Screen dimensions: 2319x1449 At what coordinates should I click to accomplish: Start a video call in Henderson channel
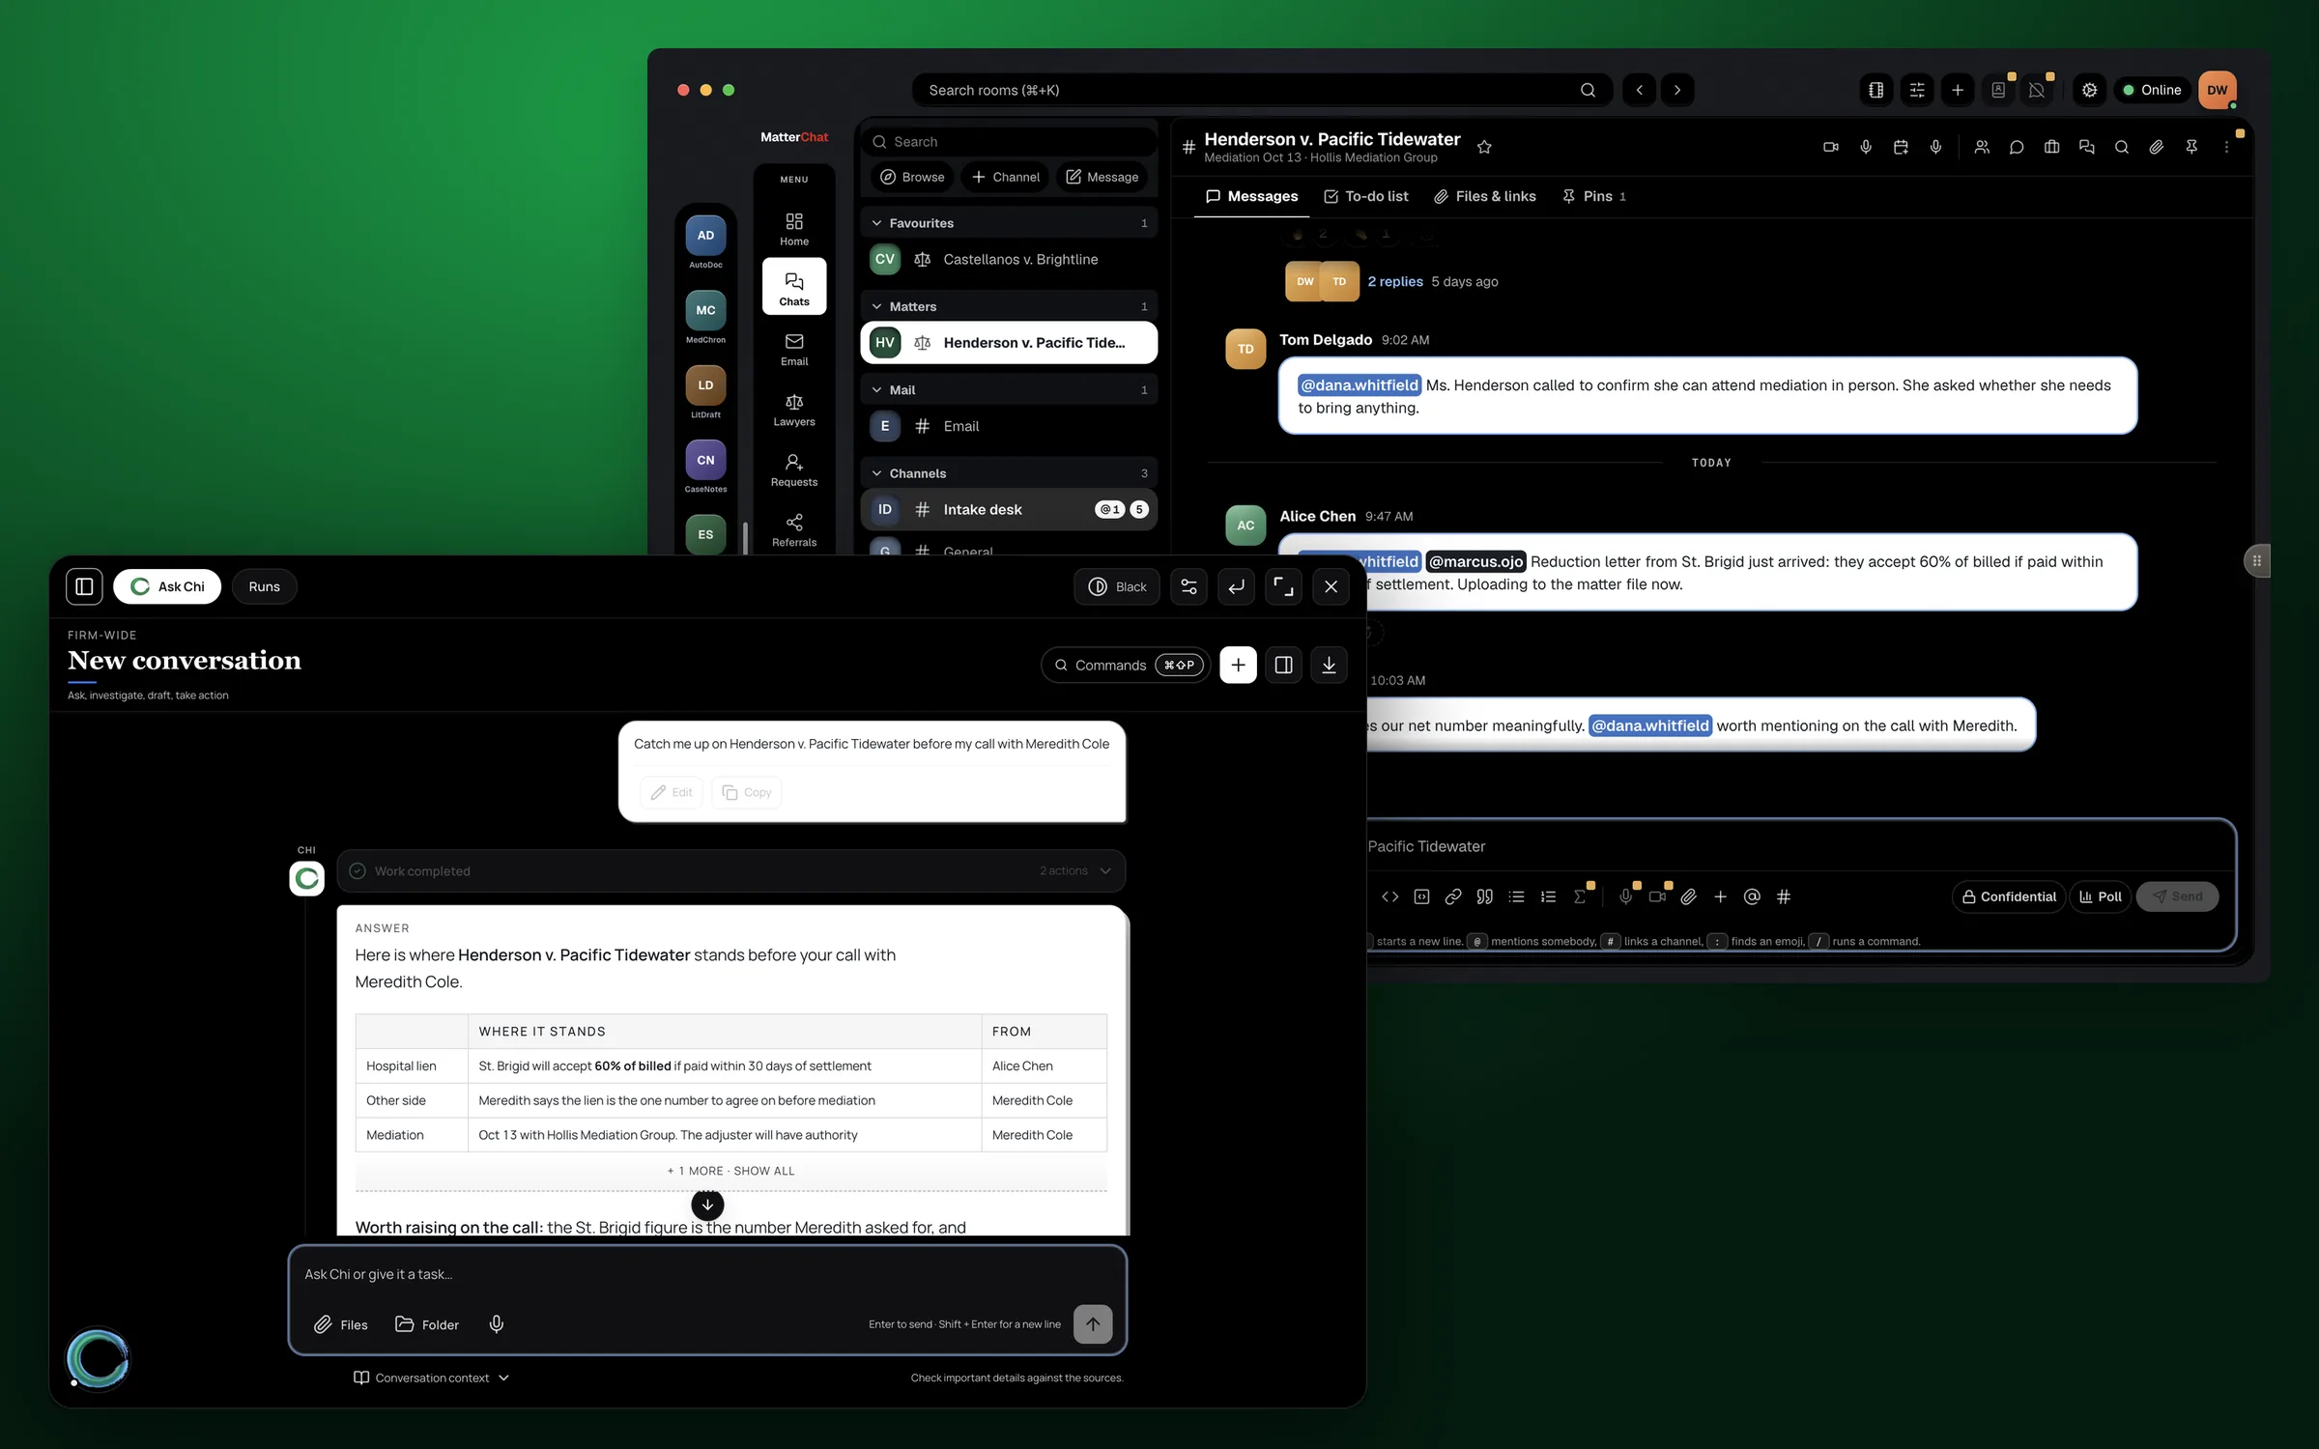[1830, 147]
